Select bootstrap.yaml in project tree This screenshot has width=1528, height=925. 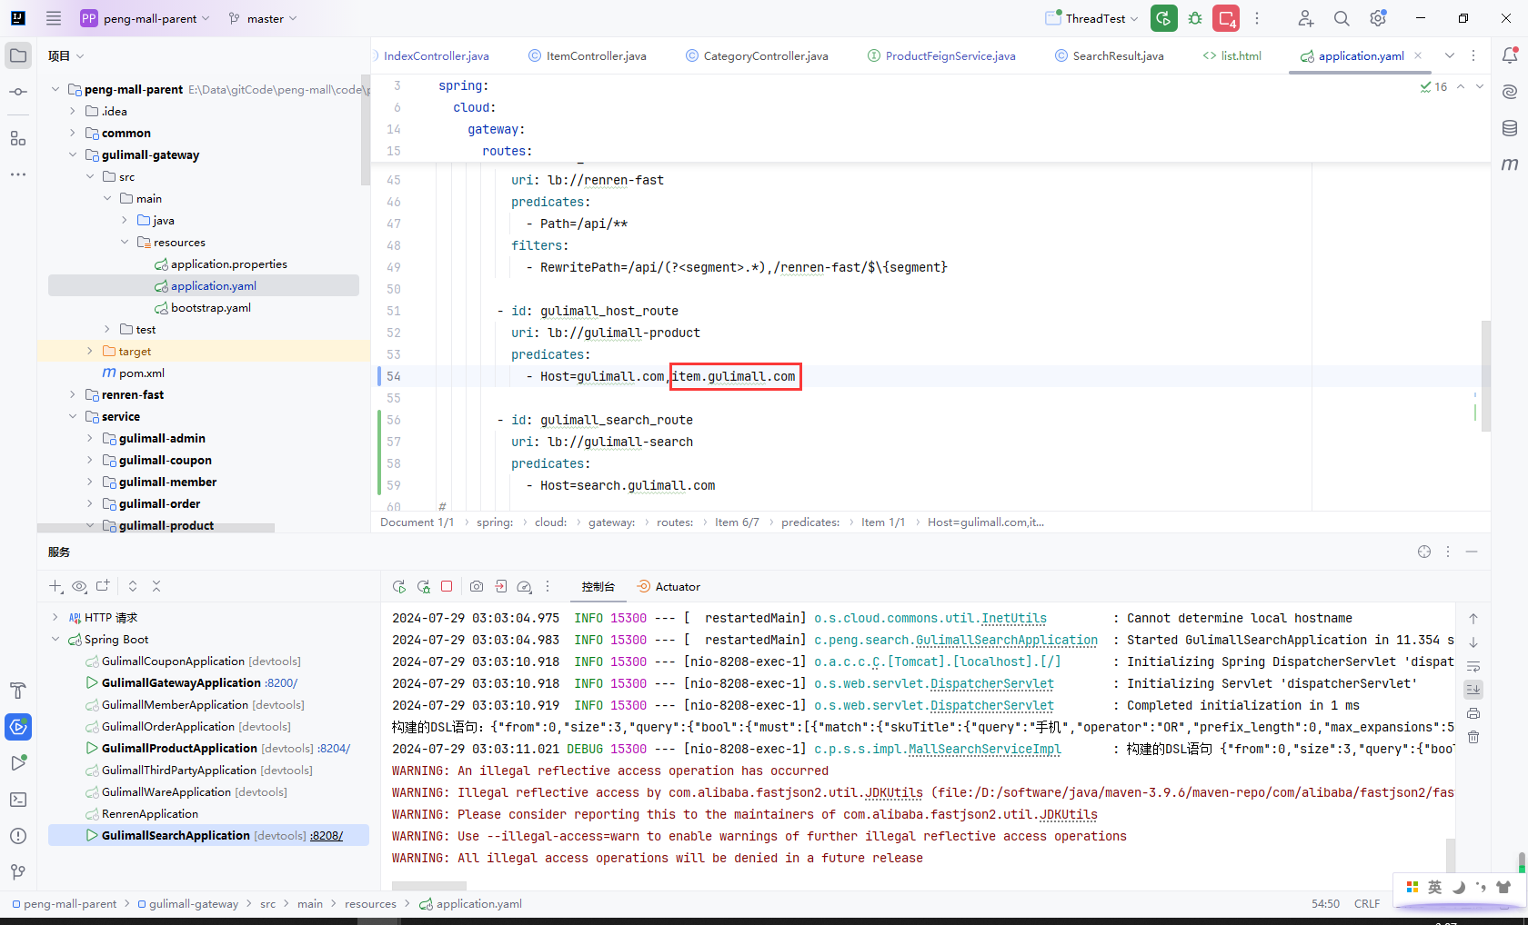coord(211,307)
